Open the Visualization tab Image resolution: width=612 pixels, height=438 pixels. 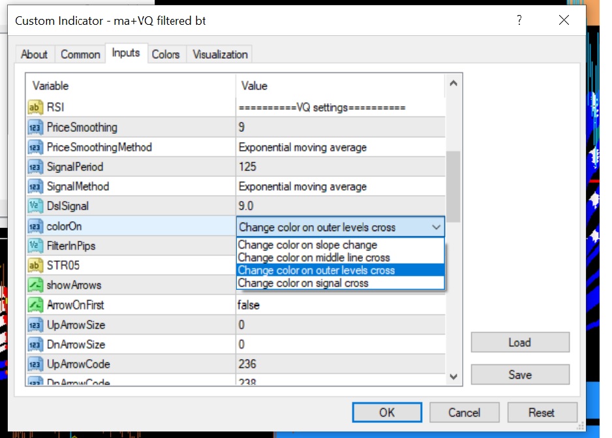click(x=220, y=54)
